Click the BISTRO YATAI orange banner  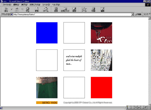tap(47, 103)
